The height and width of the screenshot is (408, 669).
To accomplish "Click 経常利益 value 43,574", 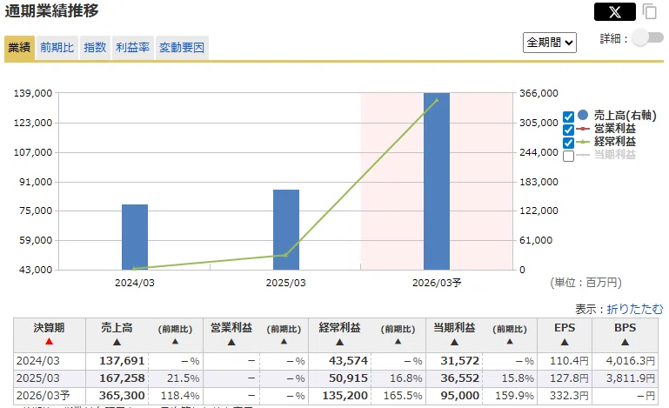I will pos(348,361).
